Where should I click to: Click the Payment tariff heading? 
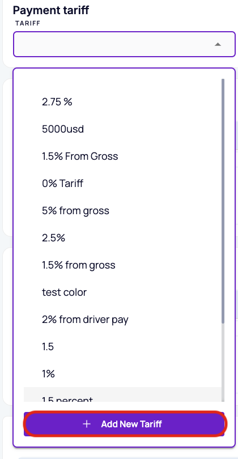pyautogui.click(x=51, y=11)
